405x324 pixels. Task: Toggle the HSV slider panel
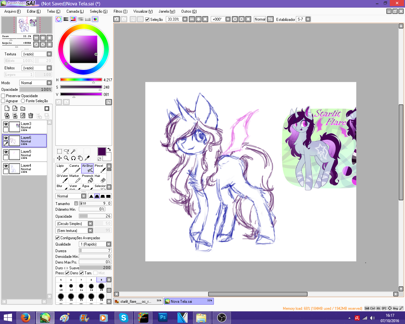tap(73, 19)
